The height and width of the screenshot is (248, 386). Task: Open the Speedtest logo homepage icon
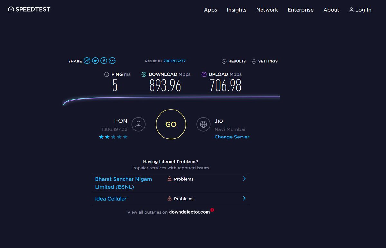[x=11, y=9]
